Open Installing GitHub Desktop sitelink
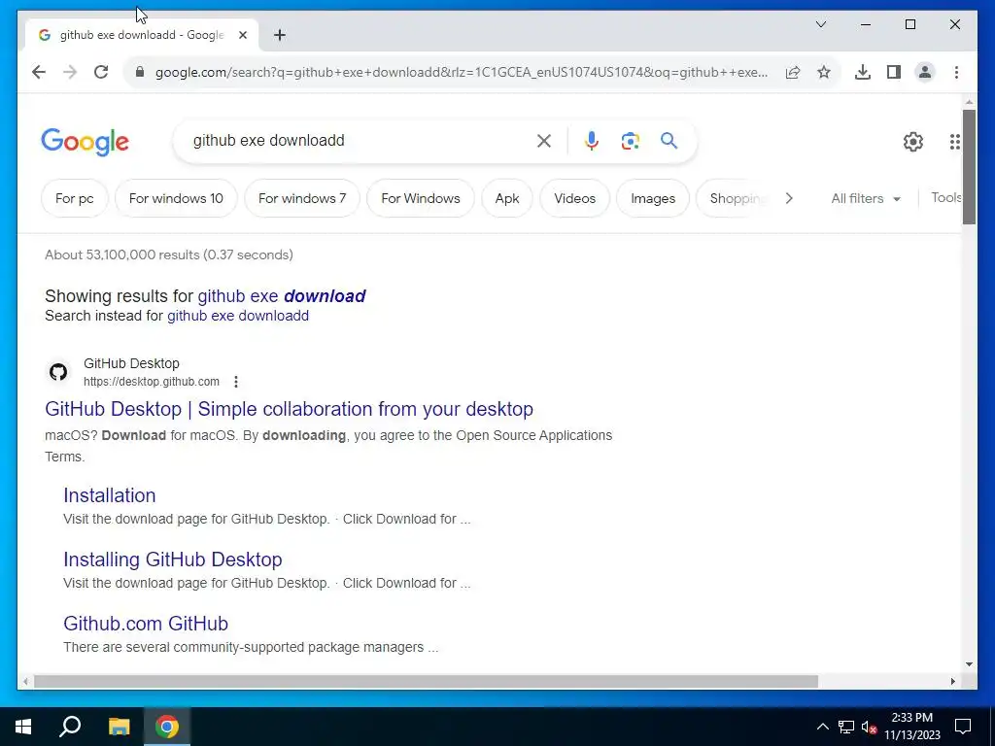Viewport: 995px width, 746px height. click(173, 559)
